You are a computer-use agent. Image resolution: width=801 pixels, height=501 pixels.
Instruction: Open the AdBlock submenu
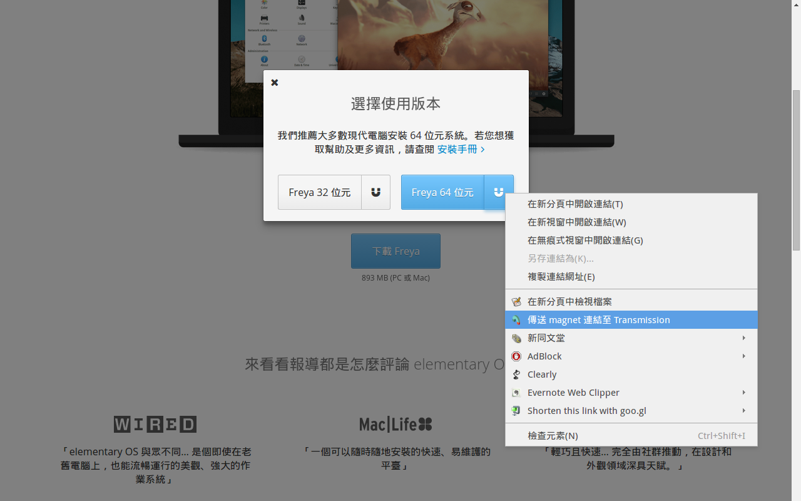(x=631, y=356)
